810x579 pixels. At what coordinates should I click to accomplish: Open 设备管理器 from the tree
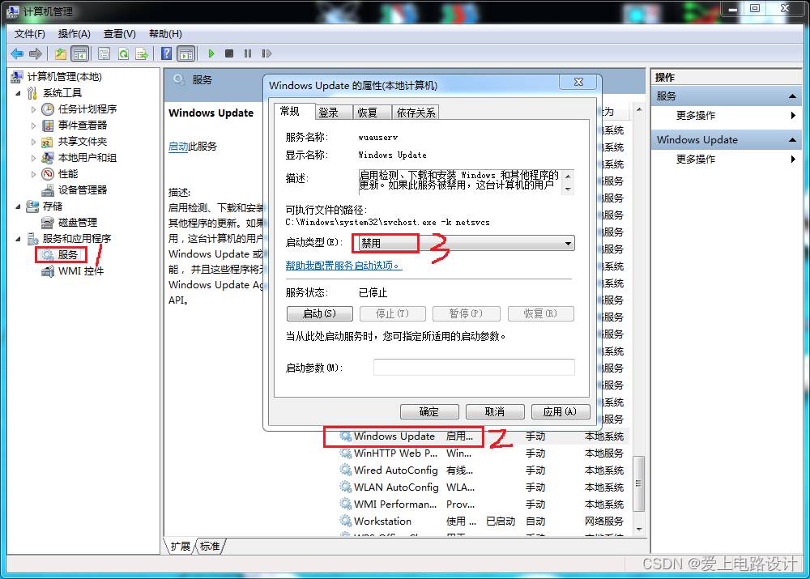83,190
